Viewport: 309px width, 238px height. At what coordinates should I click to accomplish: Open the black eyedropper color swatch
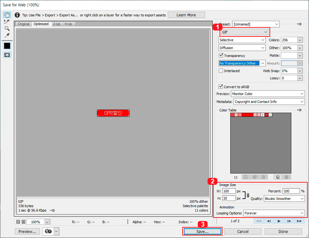[7, 46]
